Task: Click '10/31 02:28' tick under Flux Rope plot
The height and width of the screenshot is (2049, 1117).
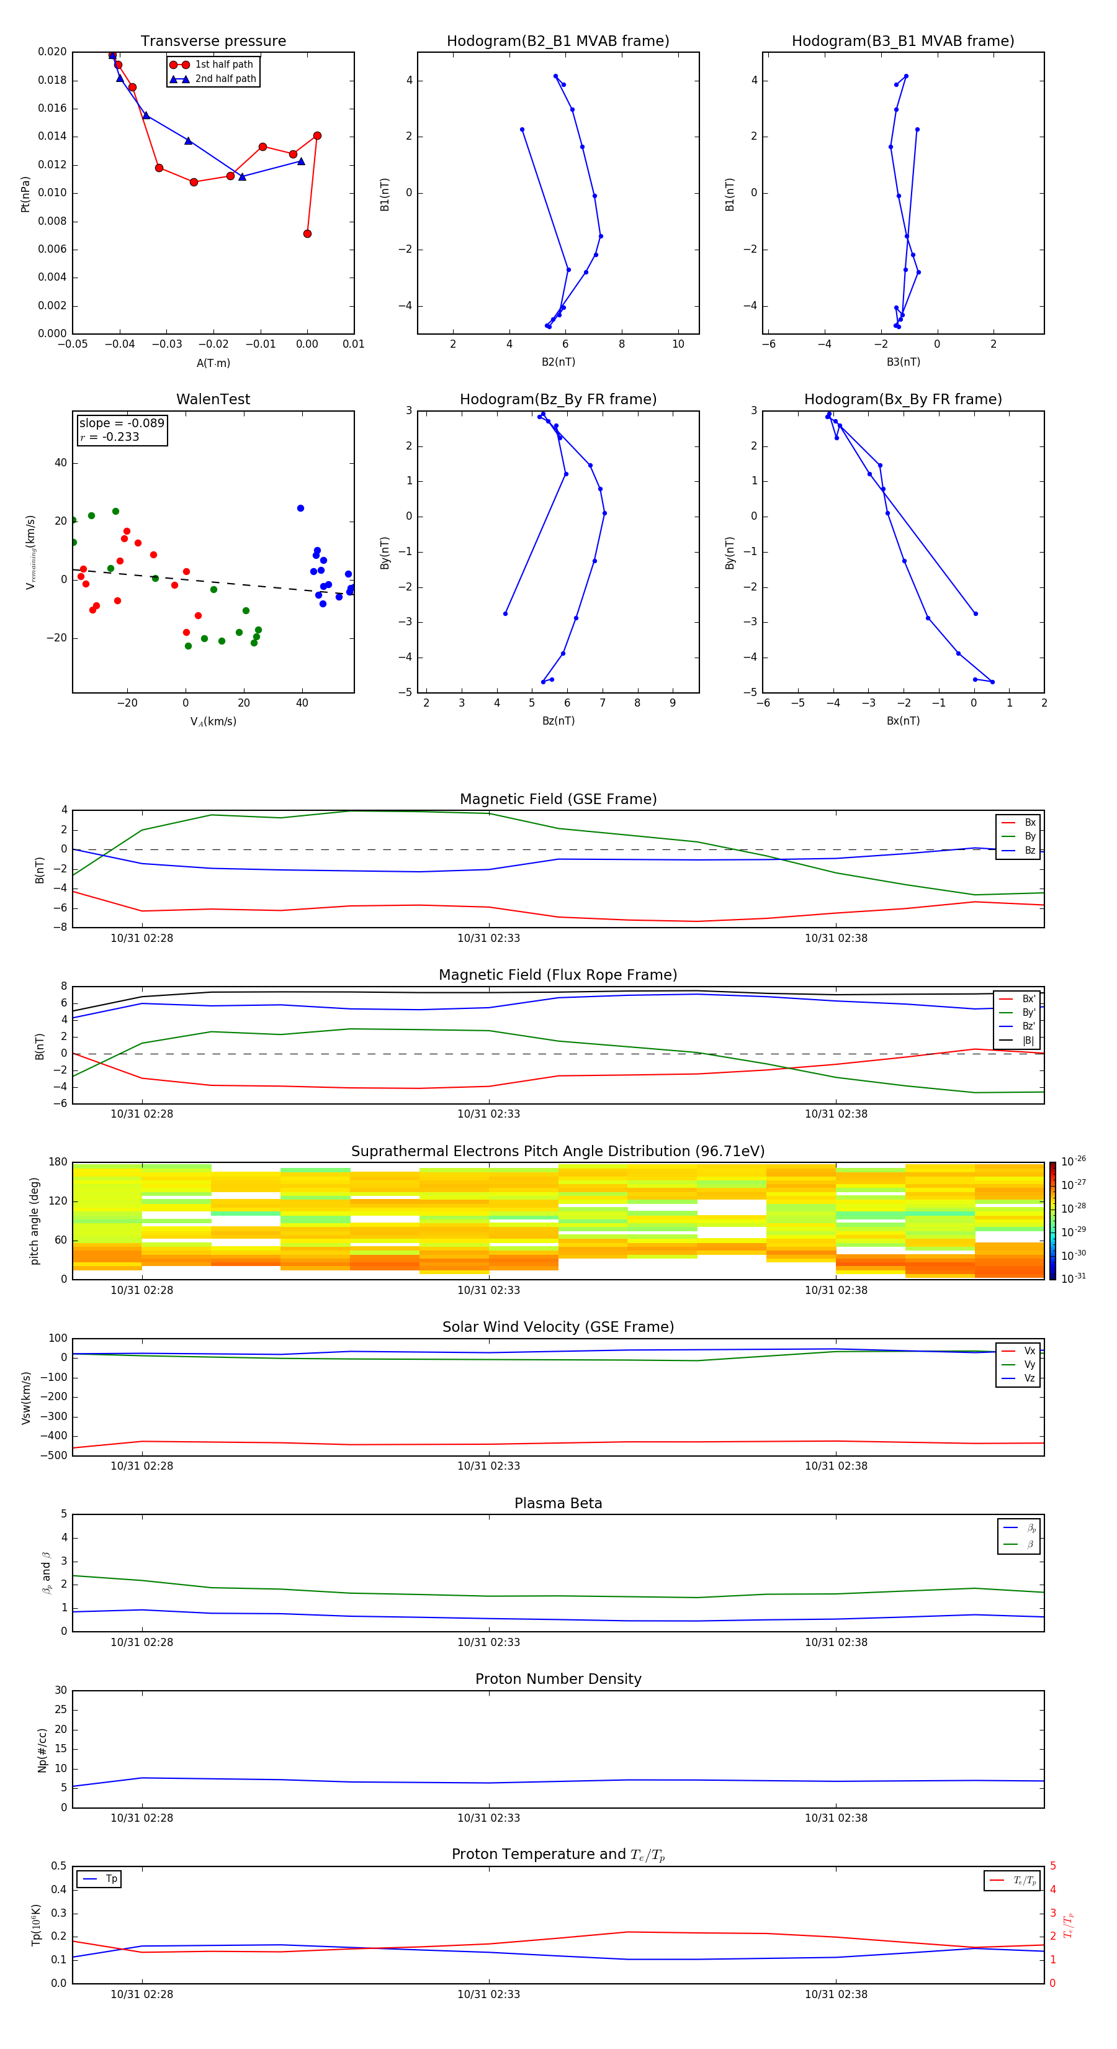Action: [x=141, y=1115]
